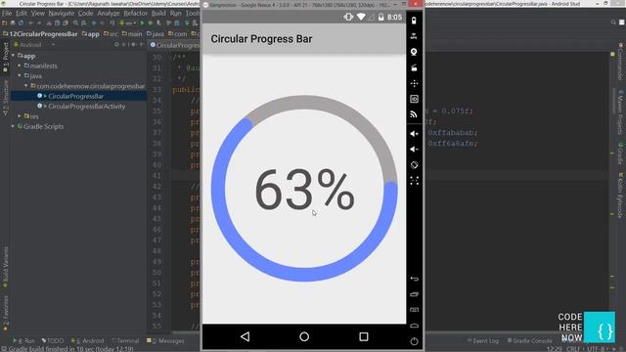Open the Build menu

click(158, 13)
